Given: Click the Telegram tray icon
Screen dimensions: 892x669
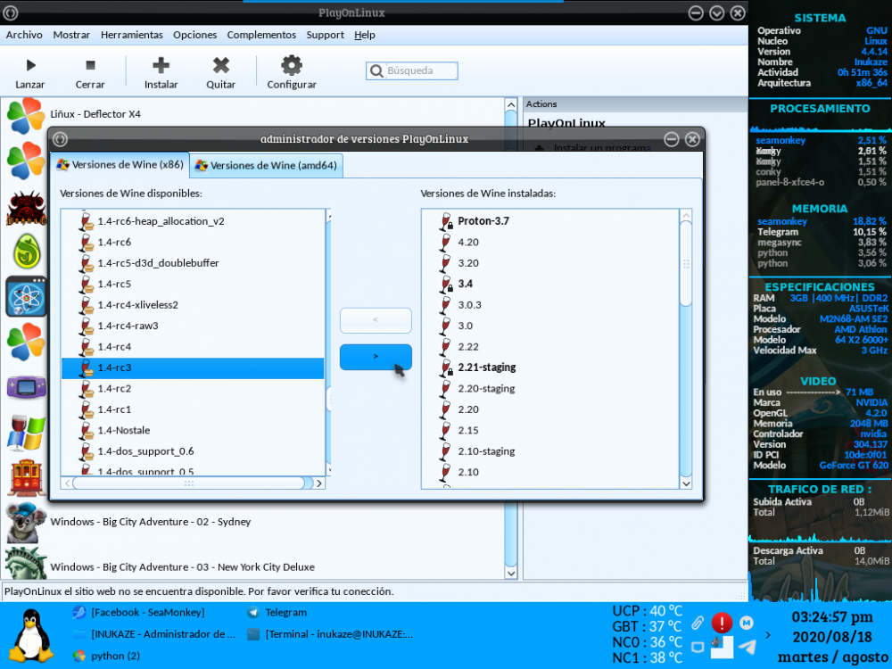Looking at the screenshot, I should [x=747, y=647].
